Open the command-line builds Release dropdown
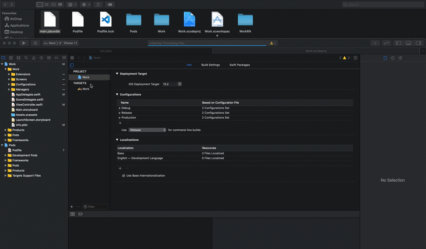Viewport: 426px width, 249px height. pyautogui.click(x=147, y=130)
